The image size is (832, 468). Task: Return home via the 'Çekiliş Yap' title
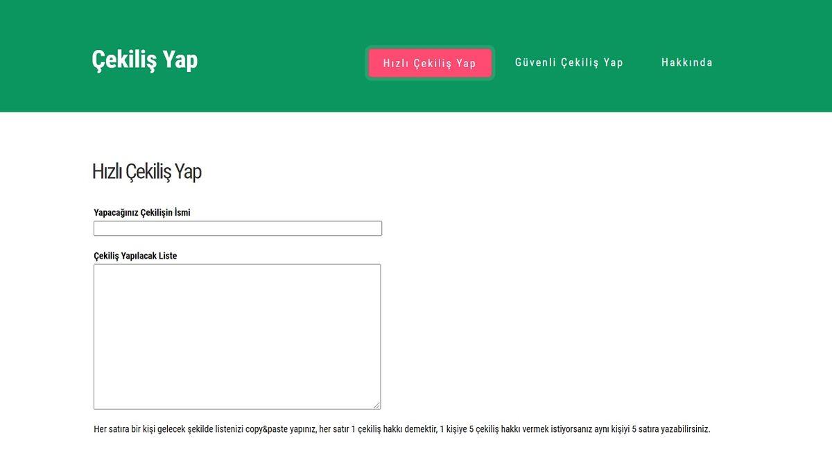point(145,60)
